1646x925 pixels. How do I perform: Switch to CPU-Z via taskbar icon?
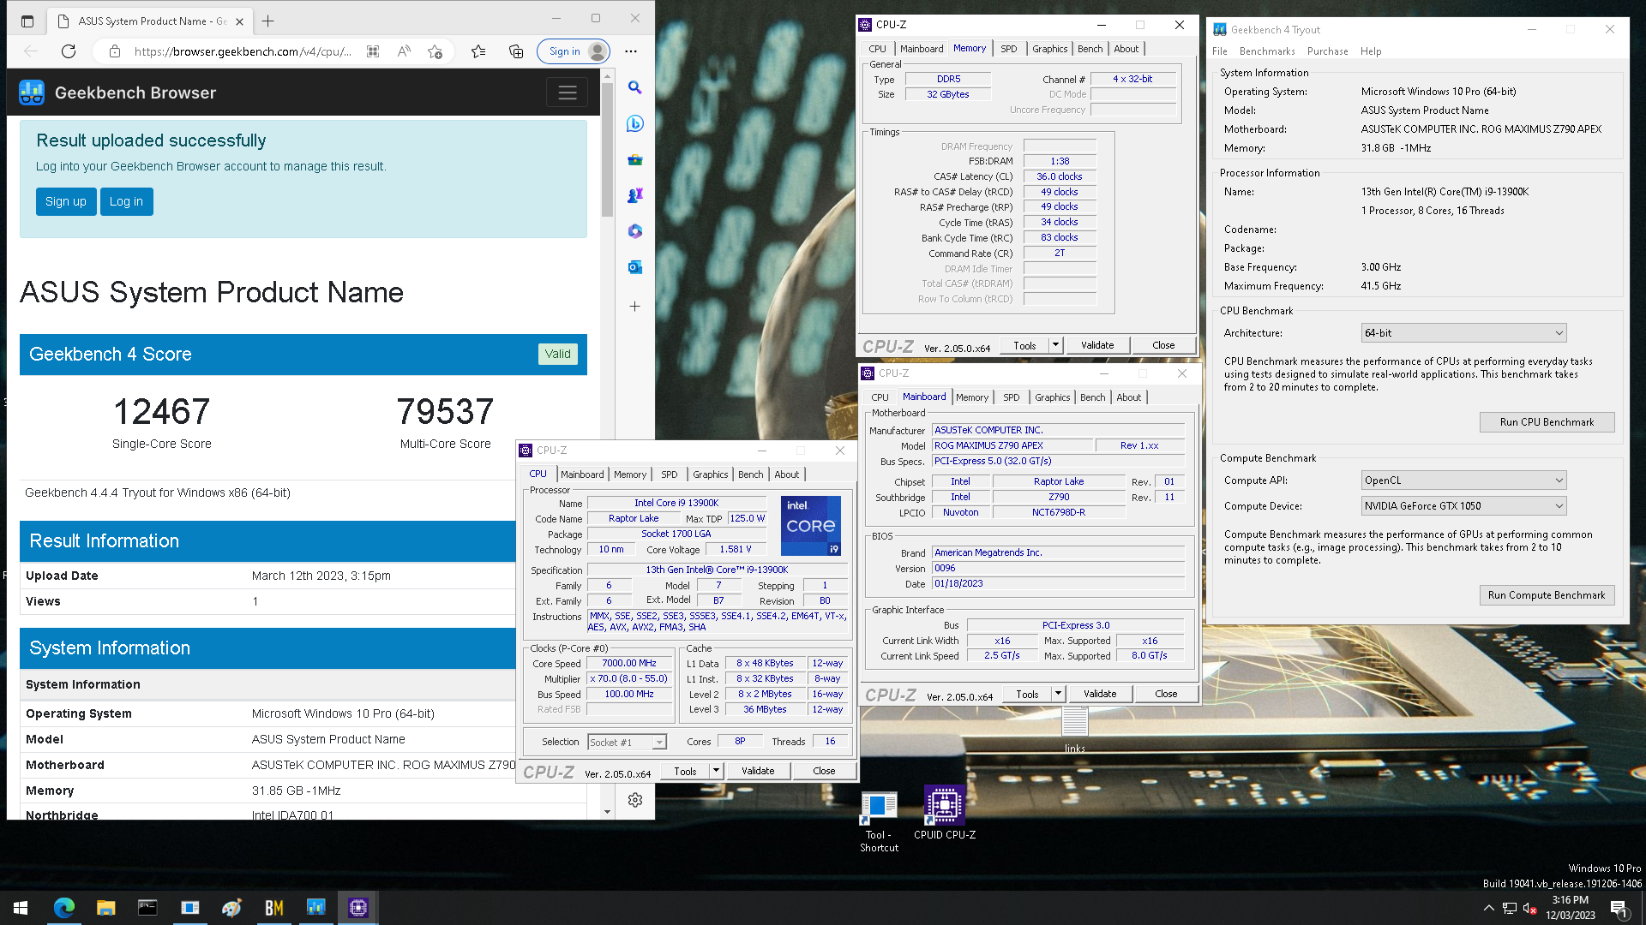357,908
